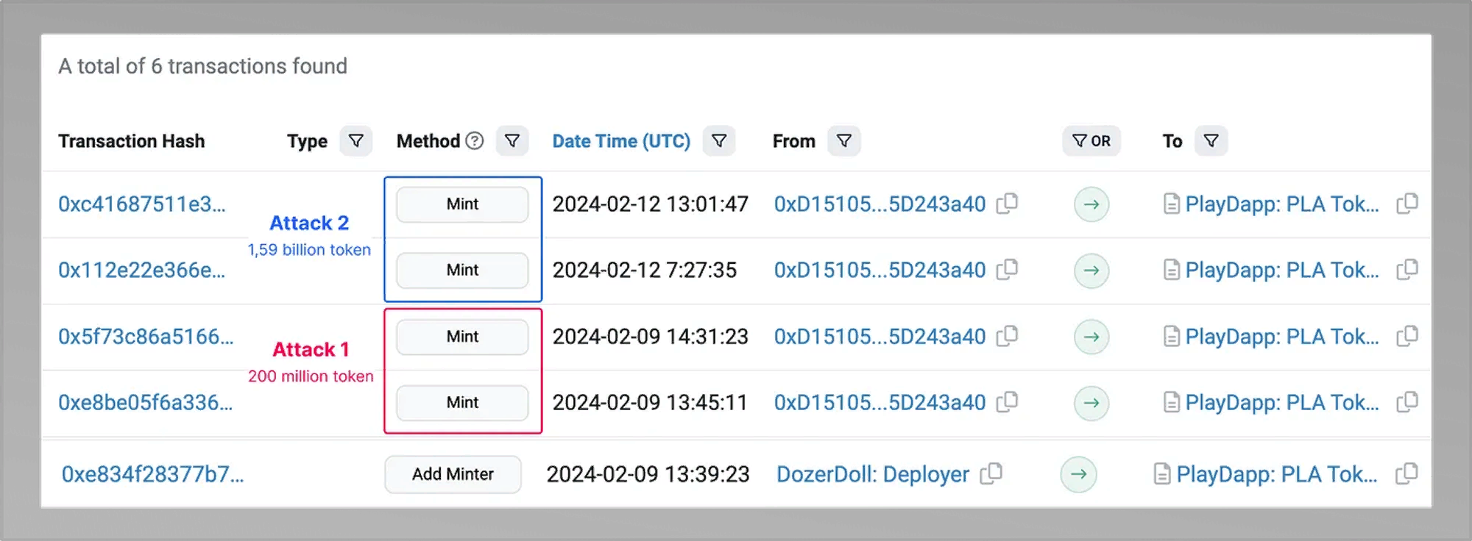Copy the DozerDoll: Deployer address

point(991,474)
